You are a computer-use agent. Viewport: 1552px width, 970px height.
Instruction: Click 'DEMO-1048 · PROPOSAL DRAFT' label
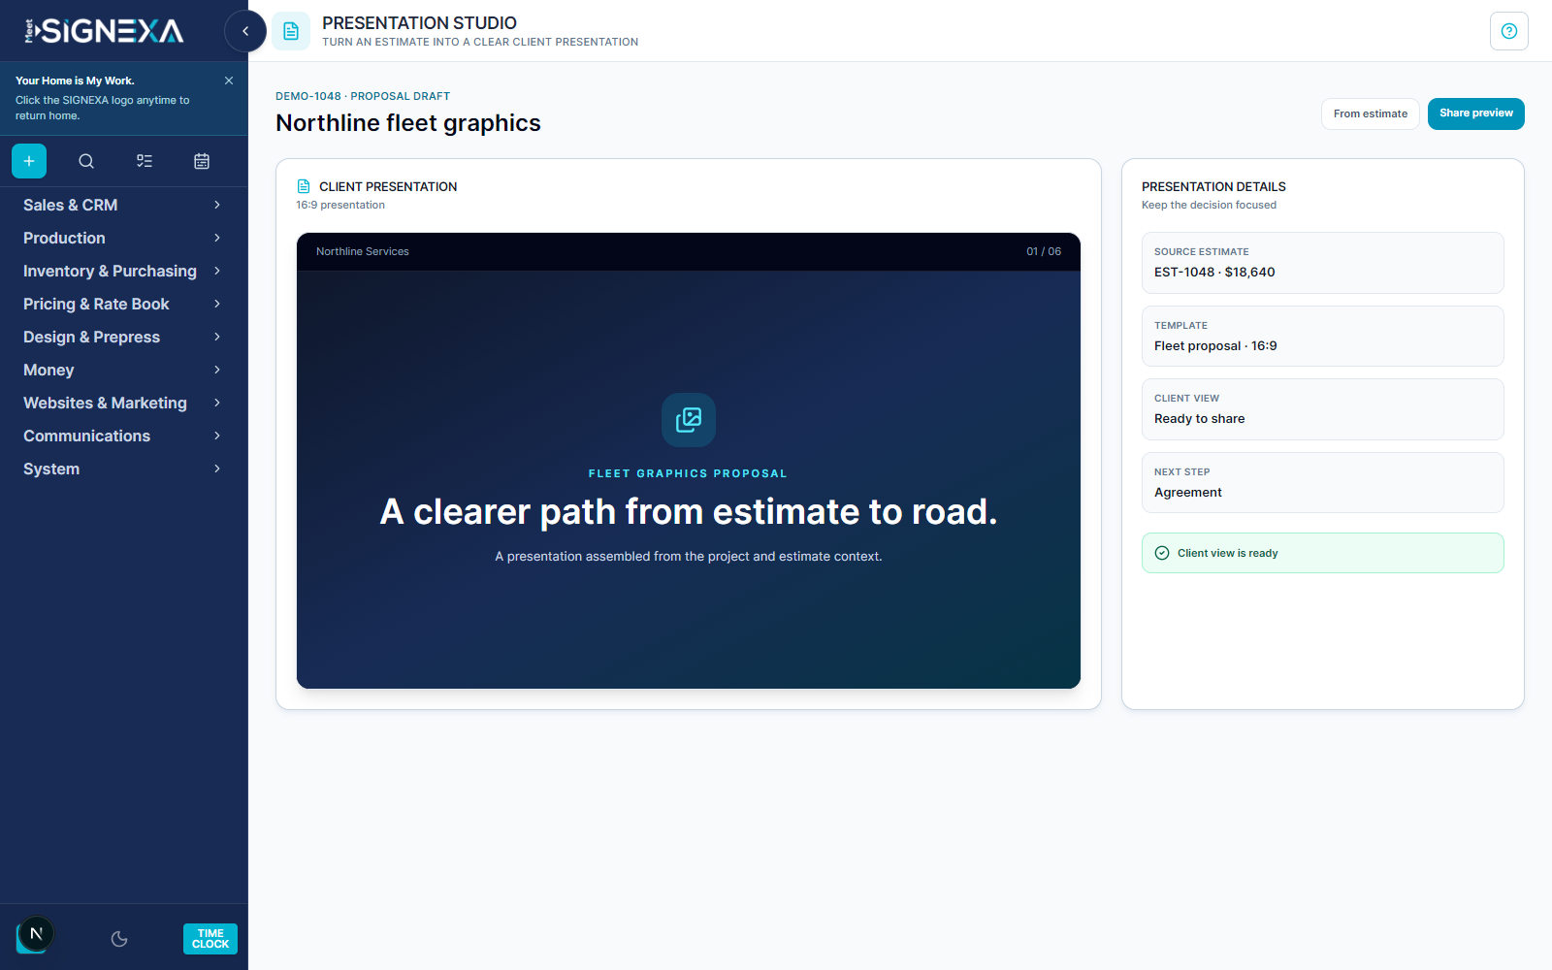coord(363,96)
